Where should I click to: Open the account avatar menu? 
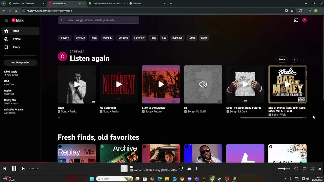305,20
